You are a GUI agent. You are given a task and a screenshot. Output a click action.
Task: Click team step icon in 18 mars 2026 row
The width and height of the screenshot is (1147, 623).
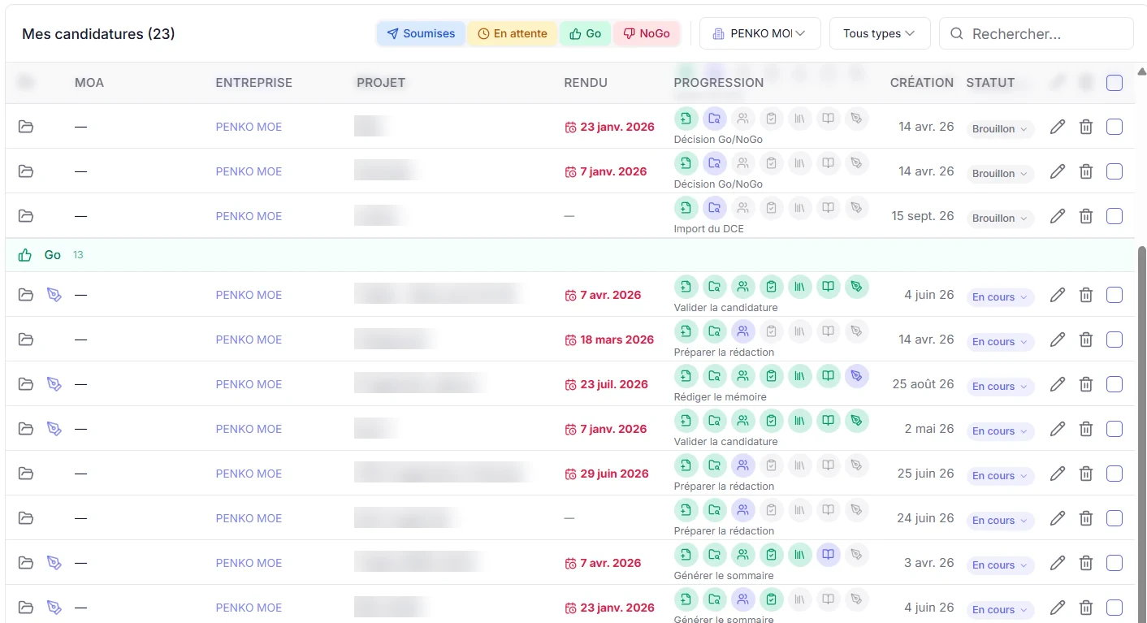743,331
